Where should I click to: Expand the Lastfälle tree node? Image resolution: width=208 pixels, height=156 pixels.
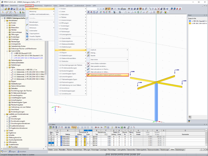[x=7, y=117]
